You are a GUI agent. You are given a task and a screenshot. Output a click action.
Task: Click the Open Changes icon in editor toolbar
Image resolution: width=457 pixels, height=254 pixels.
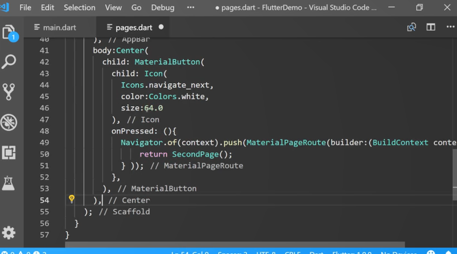(412, 27)
